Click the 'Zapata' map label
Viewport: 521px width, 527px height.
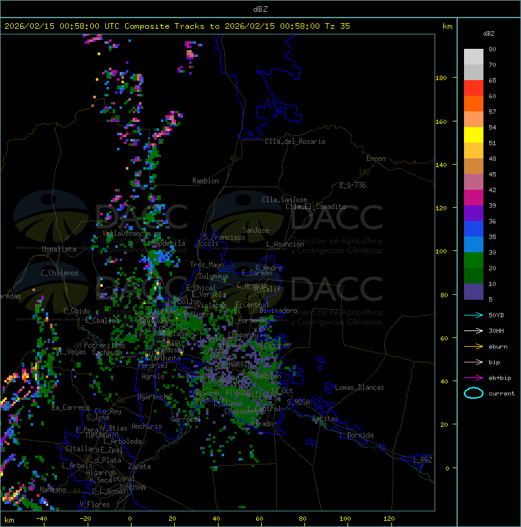click(x=139, y=466)
